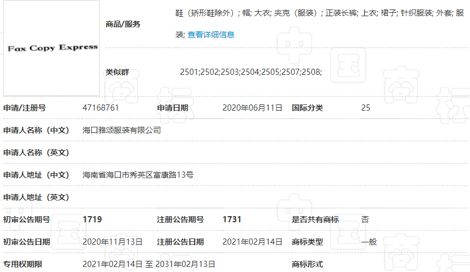Select the goods list starting with 鞋（矫形鞋除外）

319,24
